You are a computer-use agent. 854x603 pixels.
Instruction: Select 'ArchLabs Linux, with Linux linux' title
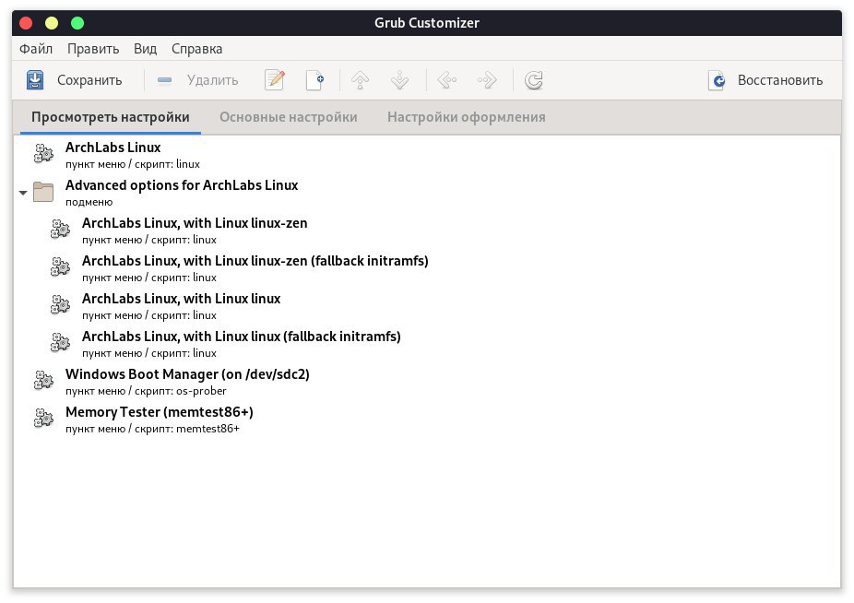[x=181, y=299]
